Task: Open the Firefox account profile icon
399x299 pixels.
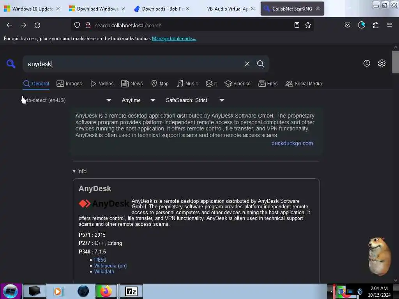Action: [x=362, y=25]
